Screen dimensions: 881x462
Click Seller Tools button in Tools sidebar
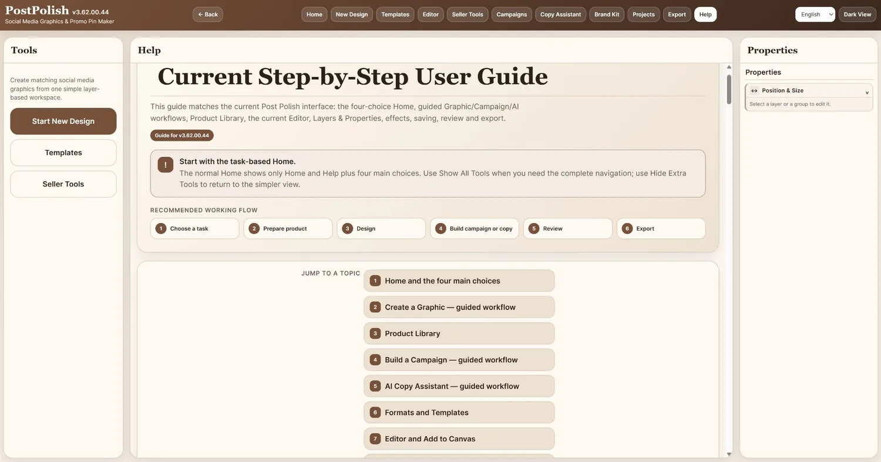63,184
